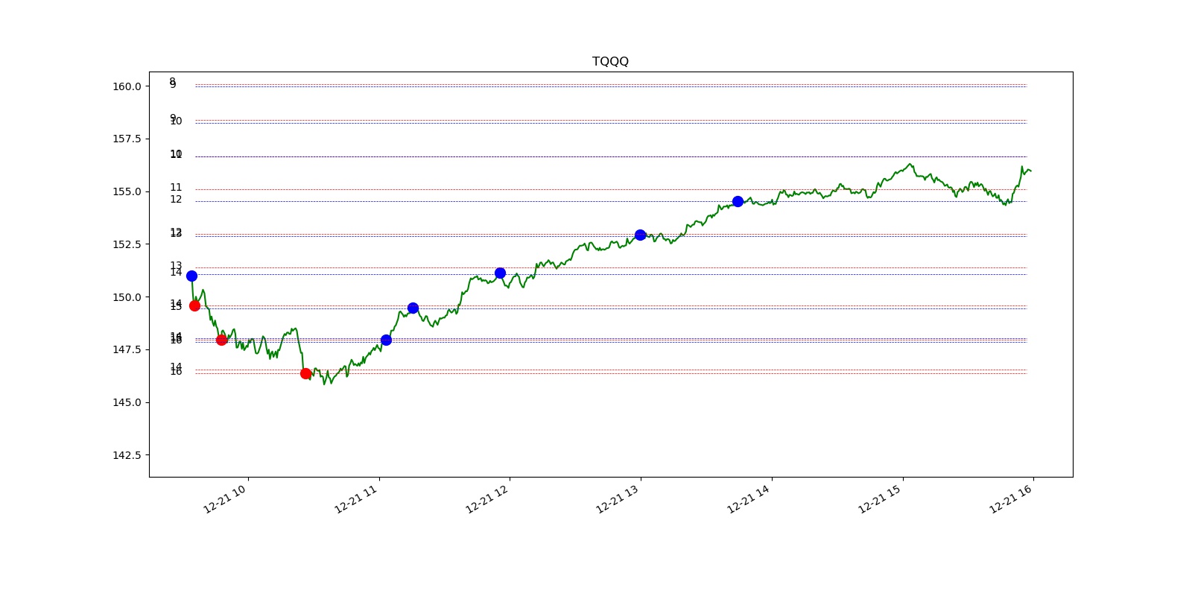The height and width of the screenshot is (596, 1192).
Task: Select the first blue marker at chart start near 151
Action: pyautogui.click(x=191, y=276)
